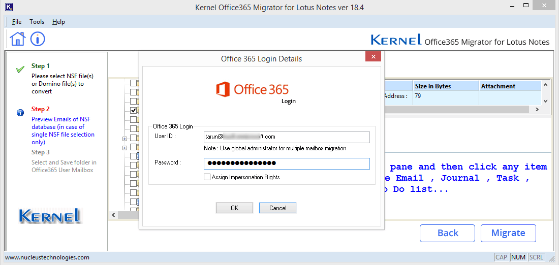Click the global administrator note text
The height and width of the screenshot is (265, 559).
click(275, 148)
